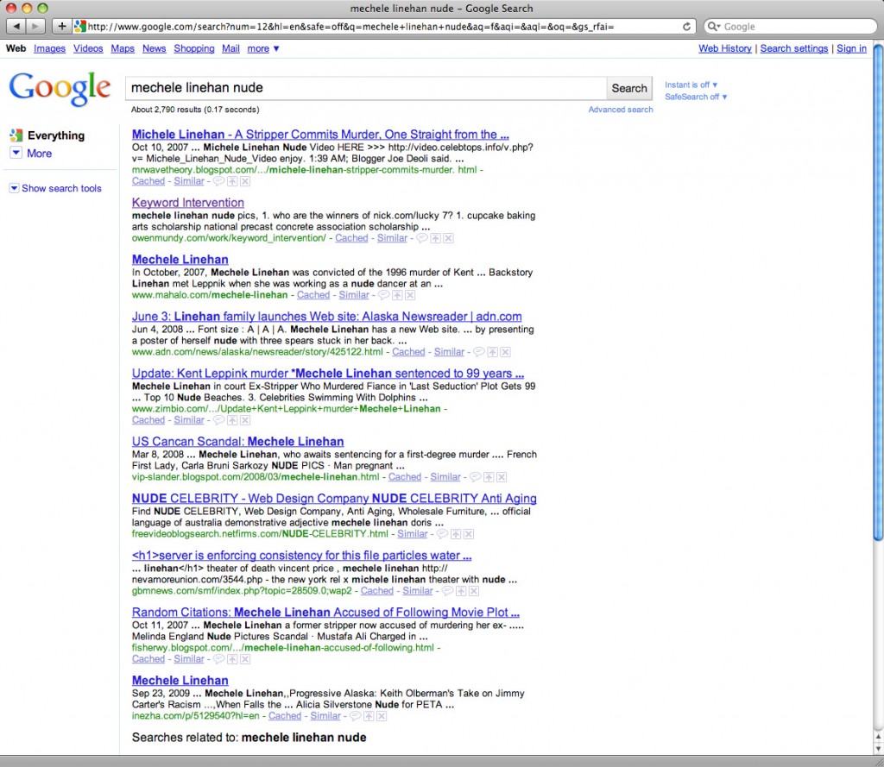Open the 'Random Citations' result title
The height and width of the screenshot is (767, 884).
pos(325,612)
